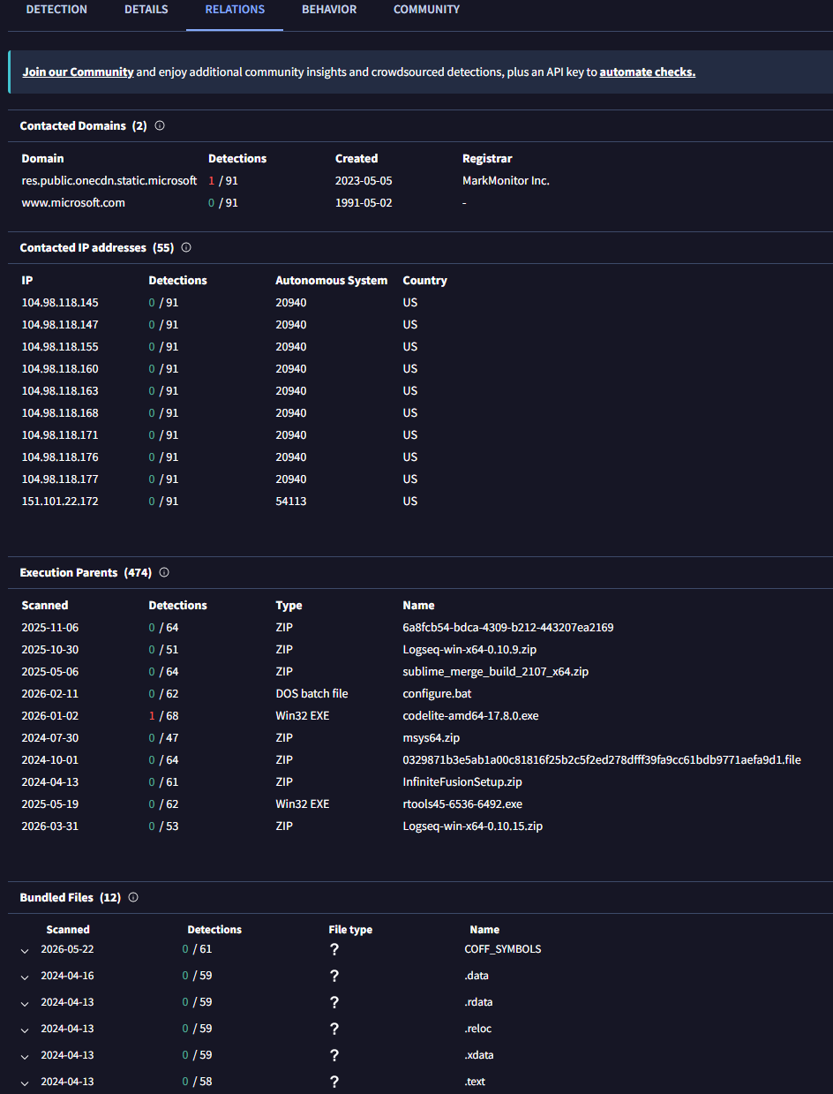
Task: Click the 1991-05-02 created date
Action: click(364, 202)
